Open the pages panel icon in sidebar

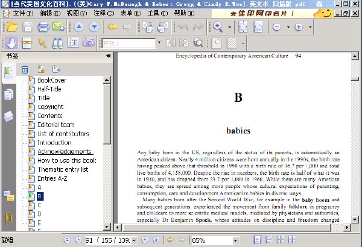8,95
